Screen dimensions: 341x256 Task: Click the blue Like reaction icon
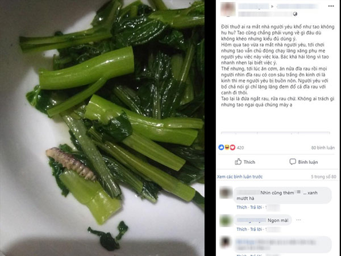pyautogui.click(x=221, y=147)
